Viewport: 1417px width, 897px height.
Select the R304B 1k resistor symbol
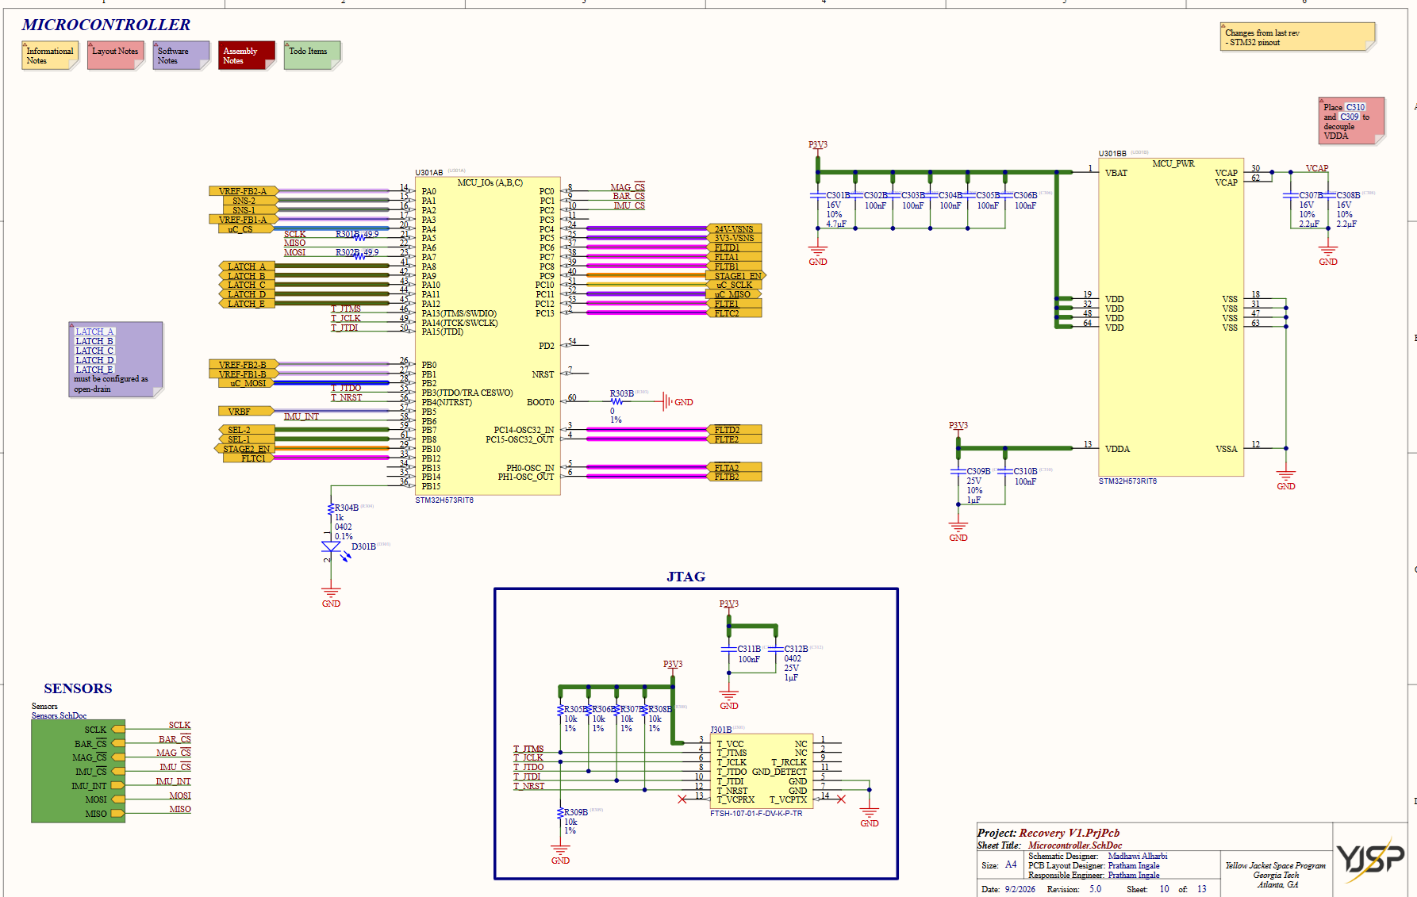tap(331, 508)
